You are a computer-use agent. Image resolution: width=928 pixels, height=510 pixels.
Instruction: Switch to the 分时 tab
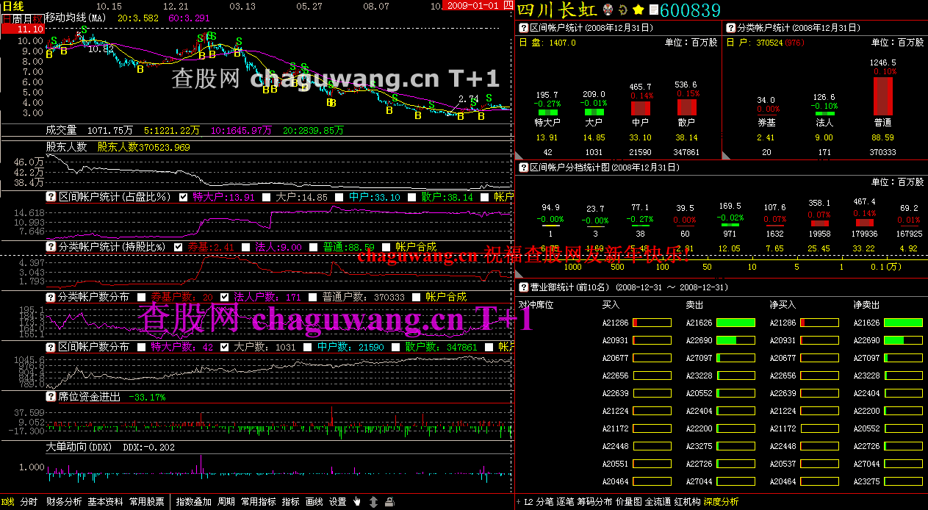[x=29, y=502]
